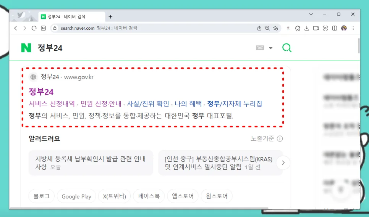The image size is (369, 217).
Task: Click the globe favicon beside 정부24
Action: coord(33,77)
